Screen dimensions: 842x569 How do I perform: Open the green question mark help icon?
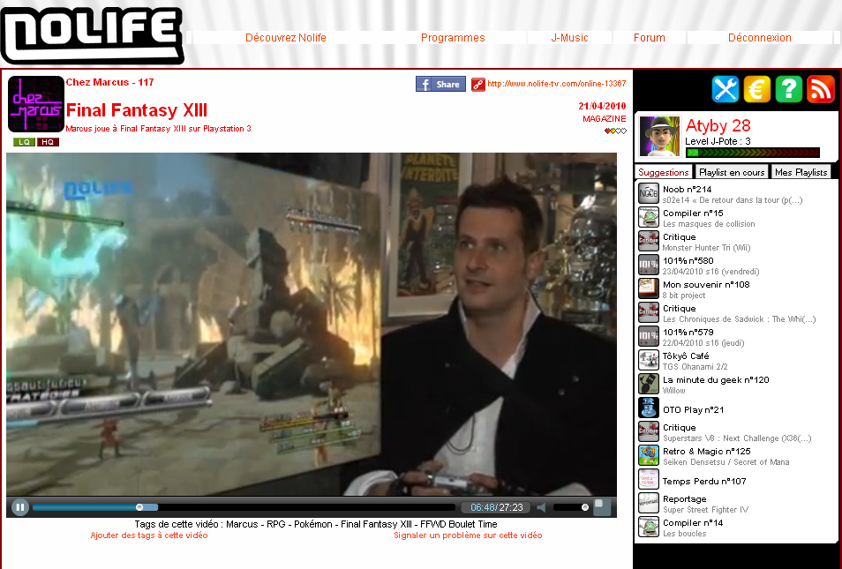(x=789, y=89)
